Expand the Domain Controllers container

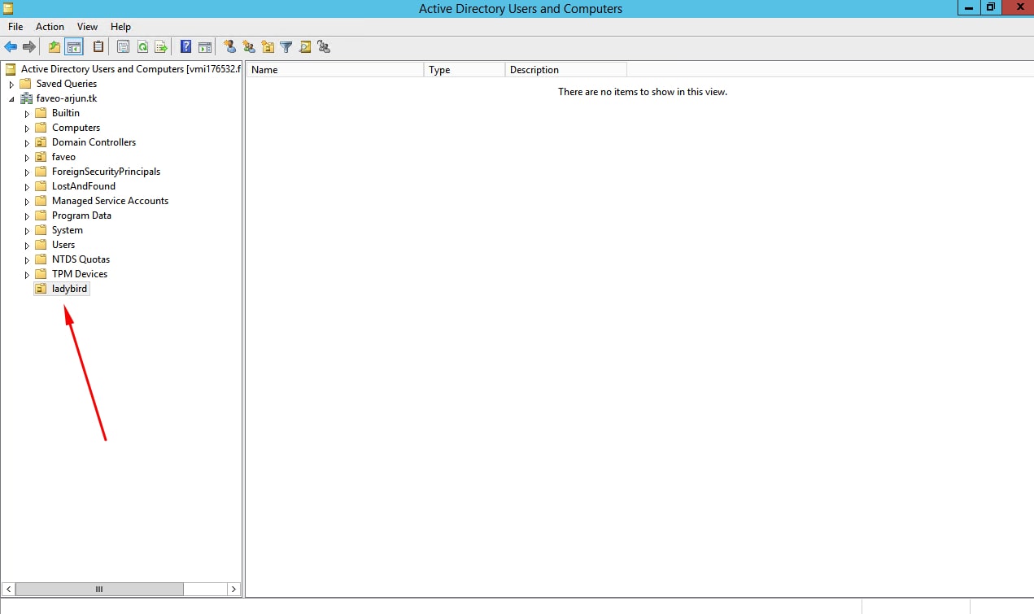click(27, 142)
